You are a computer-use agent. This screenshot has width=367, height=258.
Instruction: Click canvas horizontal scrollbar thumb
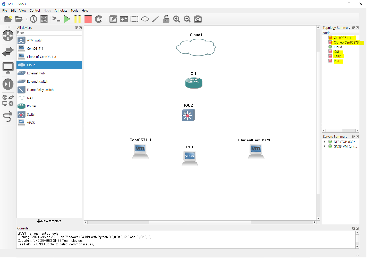[x=200, y=222]
